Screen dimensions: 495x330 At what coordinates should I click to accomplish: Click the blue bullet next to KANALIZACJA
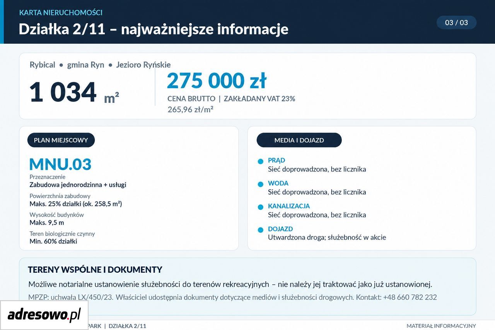coord(261,207)
